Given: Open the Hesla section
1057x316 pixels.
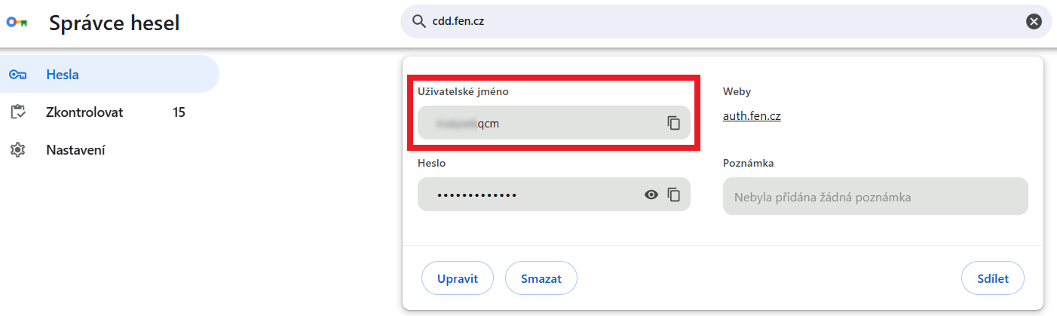Looking at the screenshot, I should point(63,75).
